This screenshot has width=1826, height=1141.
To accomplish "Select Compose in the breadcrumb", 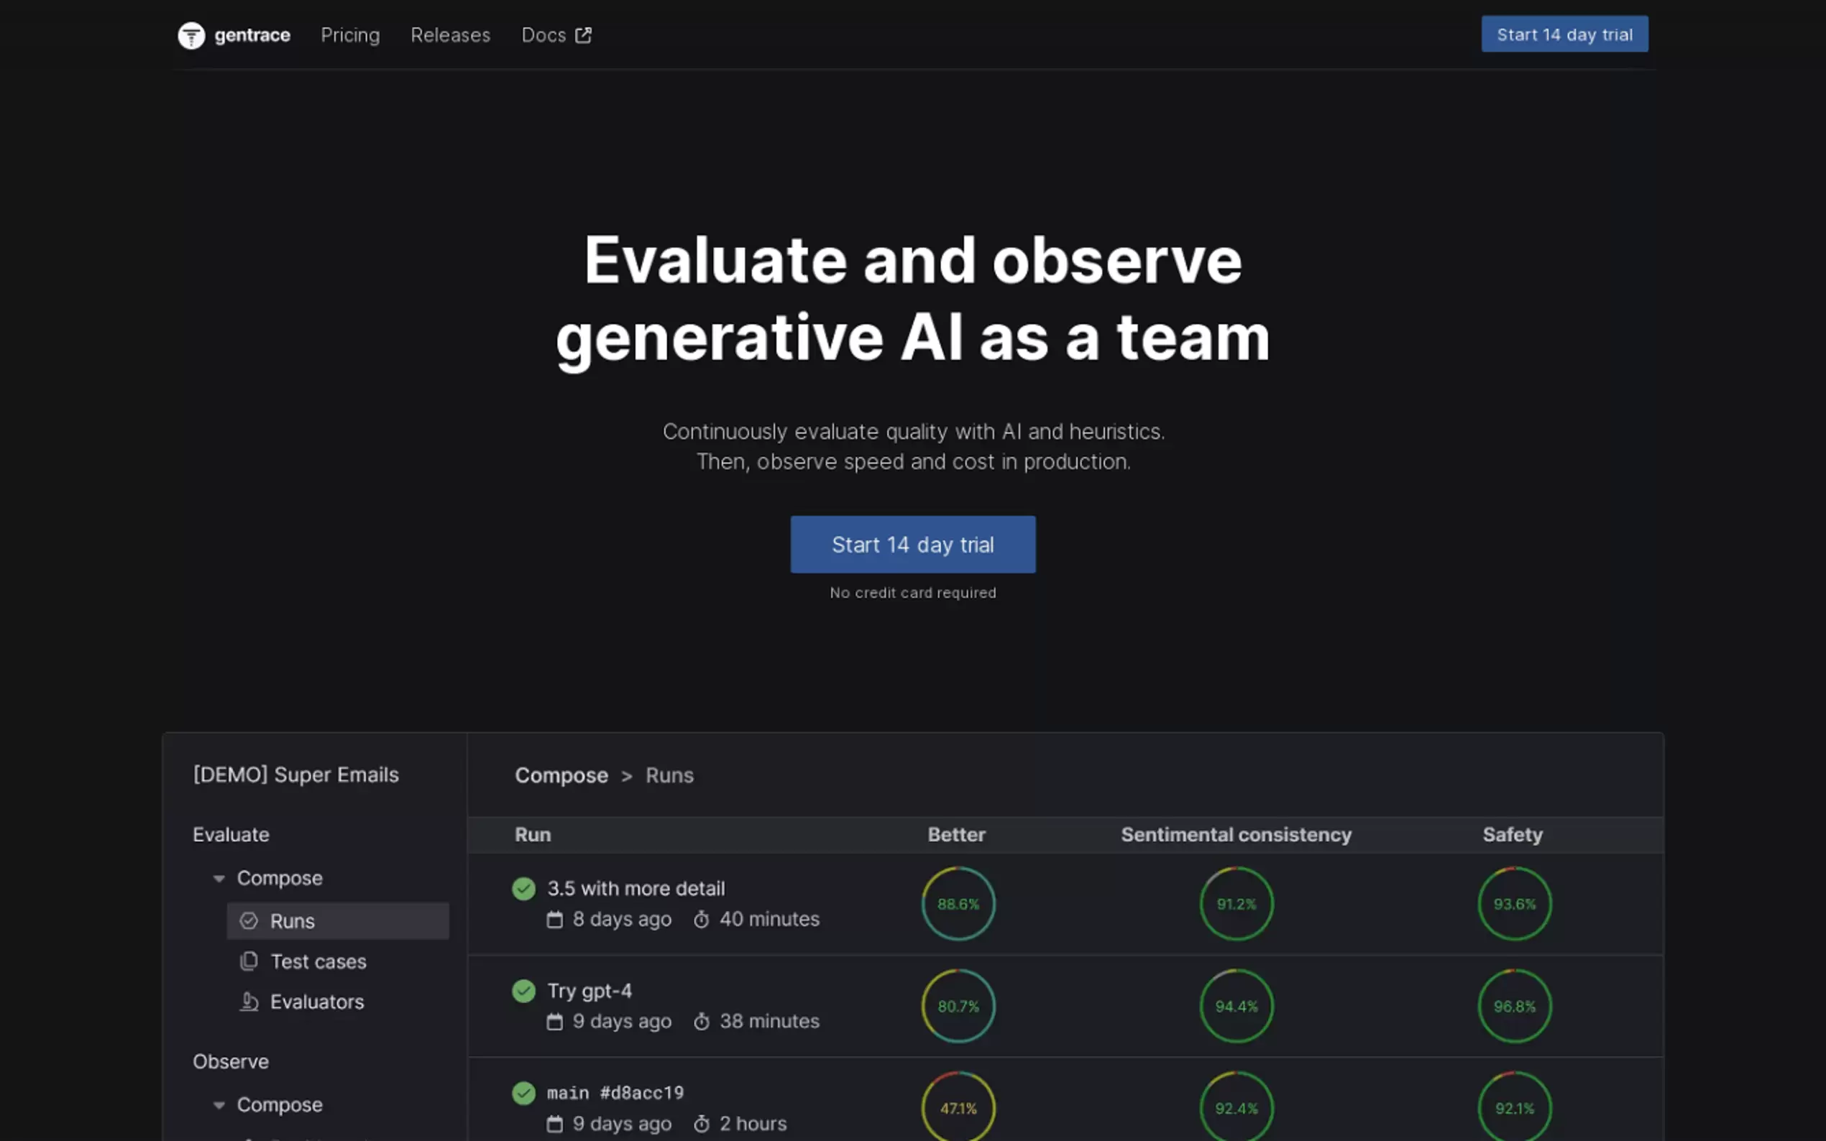I will pyautogui.click(x=561, y=775).
